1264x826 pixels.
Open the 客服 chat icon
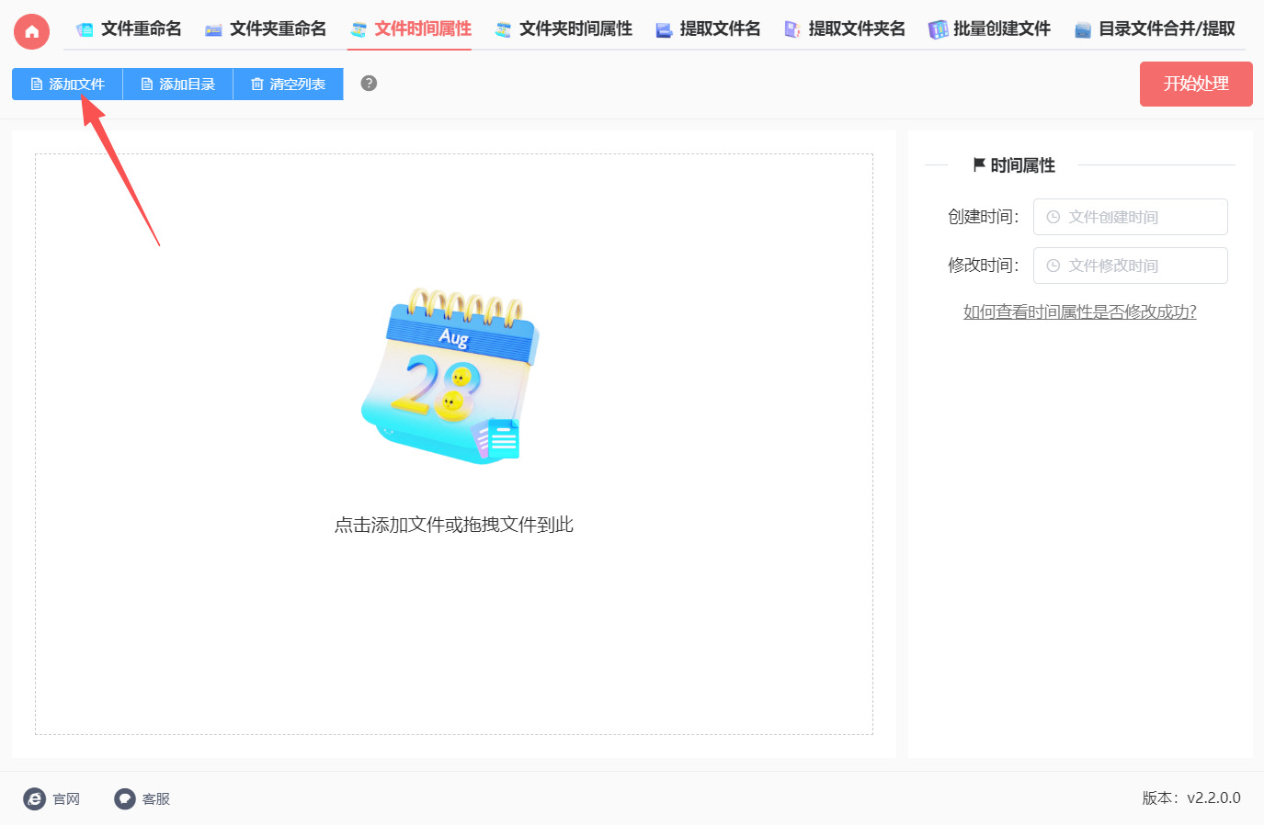pos(125,798)
